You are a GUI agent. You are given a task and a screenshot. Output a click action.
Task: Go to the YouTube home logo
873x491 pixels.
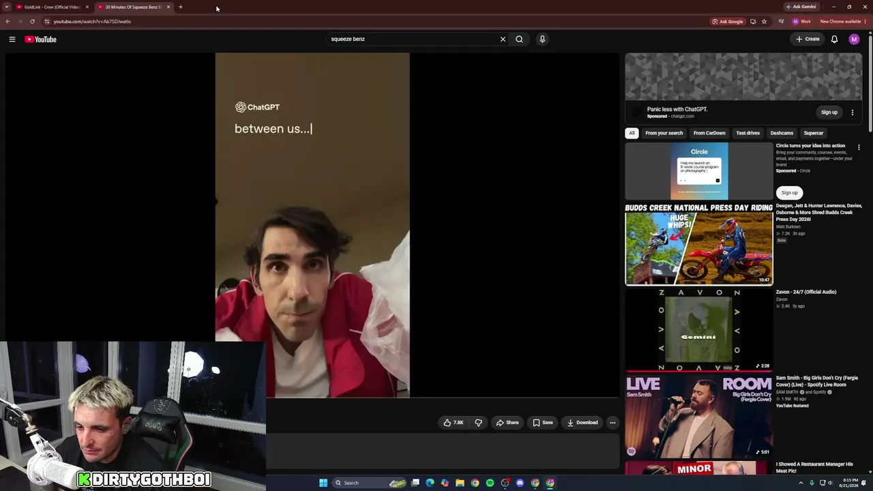pos(41,40)
